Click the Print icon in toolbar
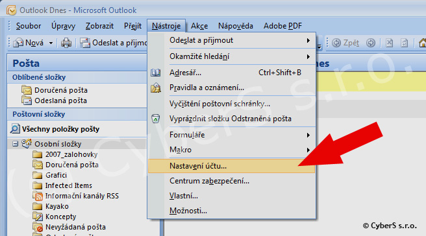 coord(66,43)
